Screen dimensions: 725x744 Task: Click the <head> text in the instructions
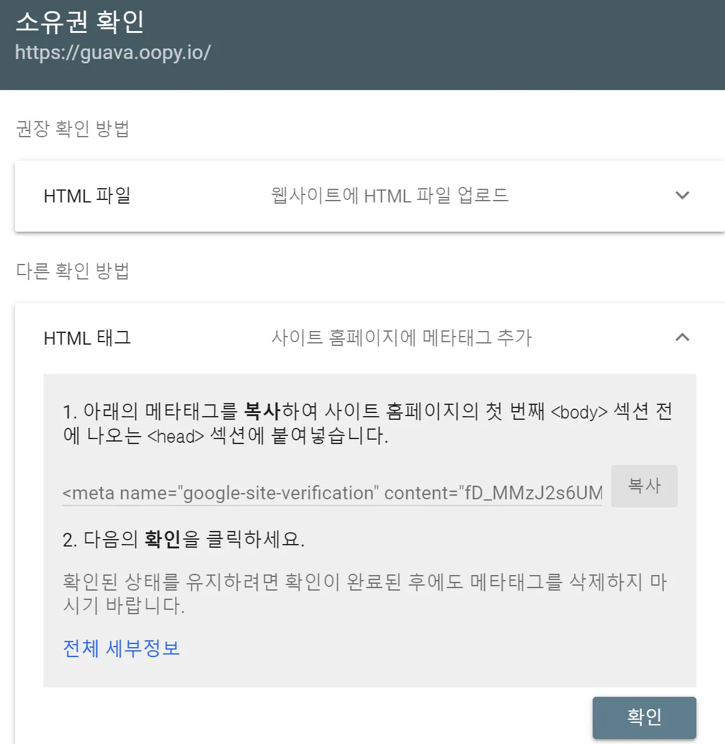point(176,436)
